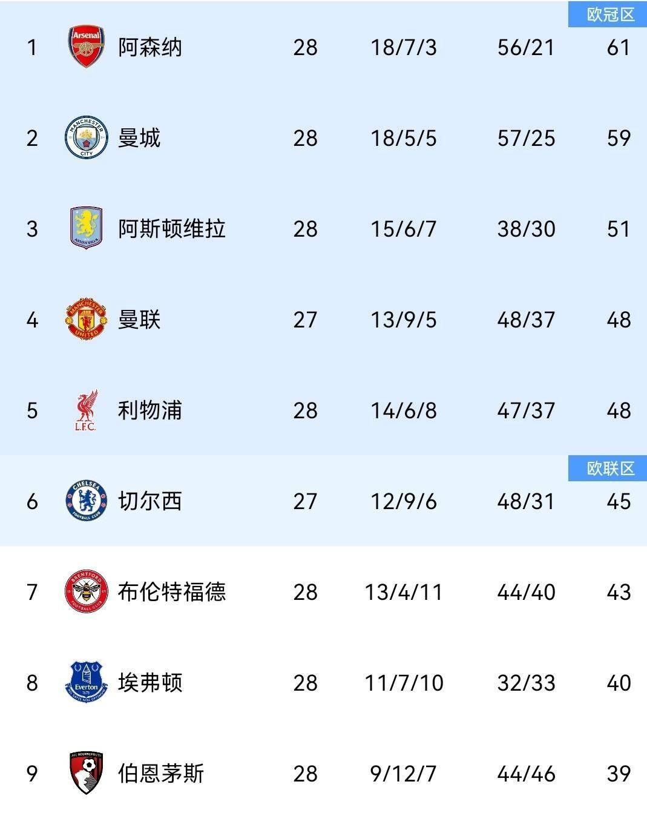Click 埃弗顿 points total 40
Screen dimensions: 647x816
click(619, 683)
